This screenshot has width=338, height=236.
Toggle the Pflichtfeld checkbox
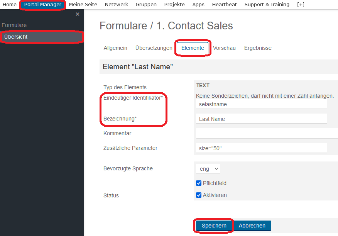[199, 183]
